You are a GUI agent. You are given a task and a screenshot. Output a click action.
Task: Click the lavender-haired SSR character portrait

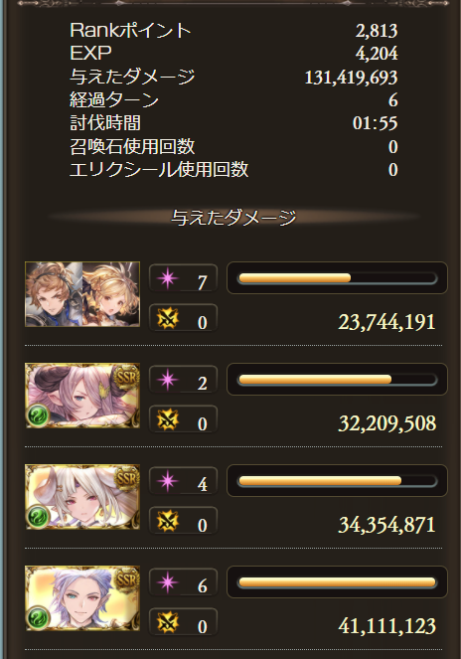click(82, 598)
